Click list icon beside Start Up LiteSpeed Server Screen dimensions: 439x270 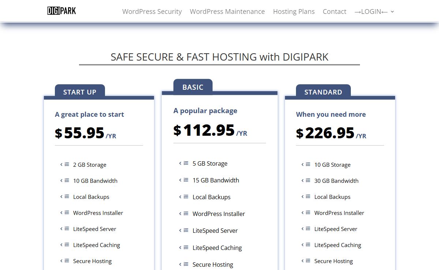[x=65, y=229]
